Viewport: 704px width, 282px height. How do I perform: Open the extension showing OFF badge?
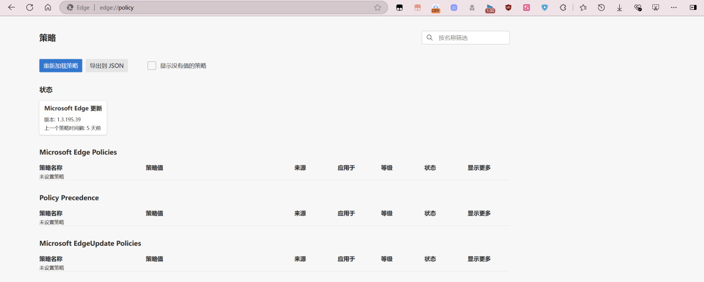[436, 8]
